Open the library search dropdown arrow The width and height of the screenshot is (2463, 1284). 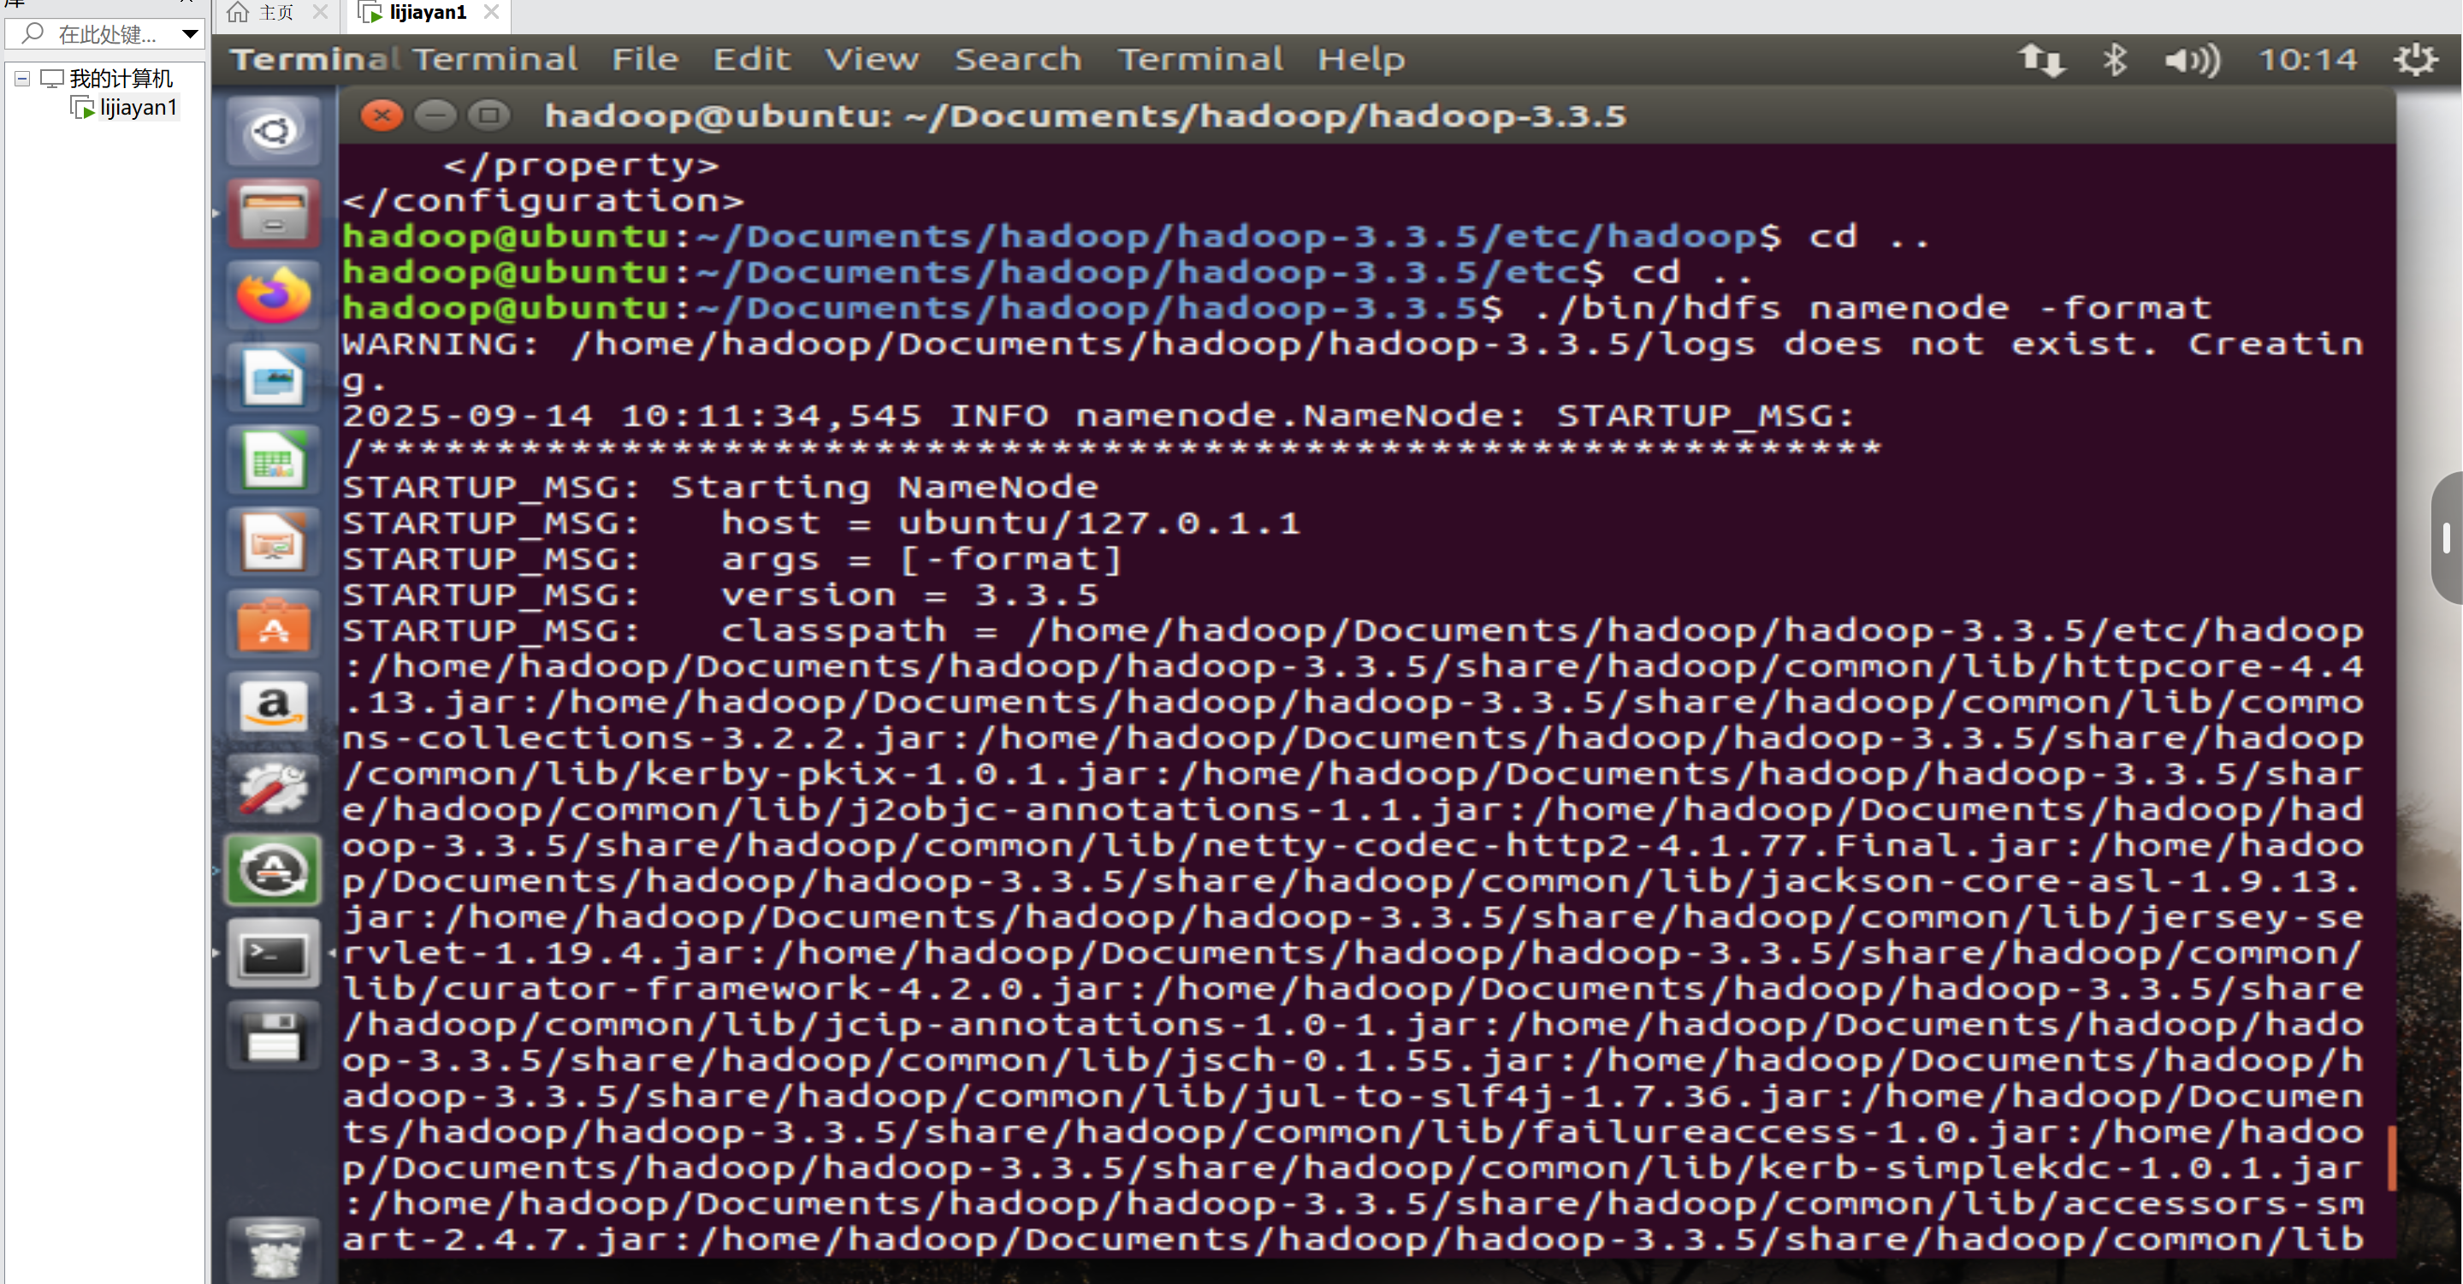[189, 34]
